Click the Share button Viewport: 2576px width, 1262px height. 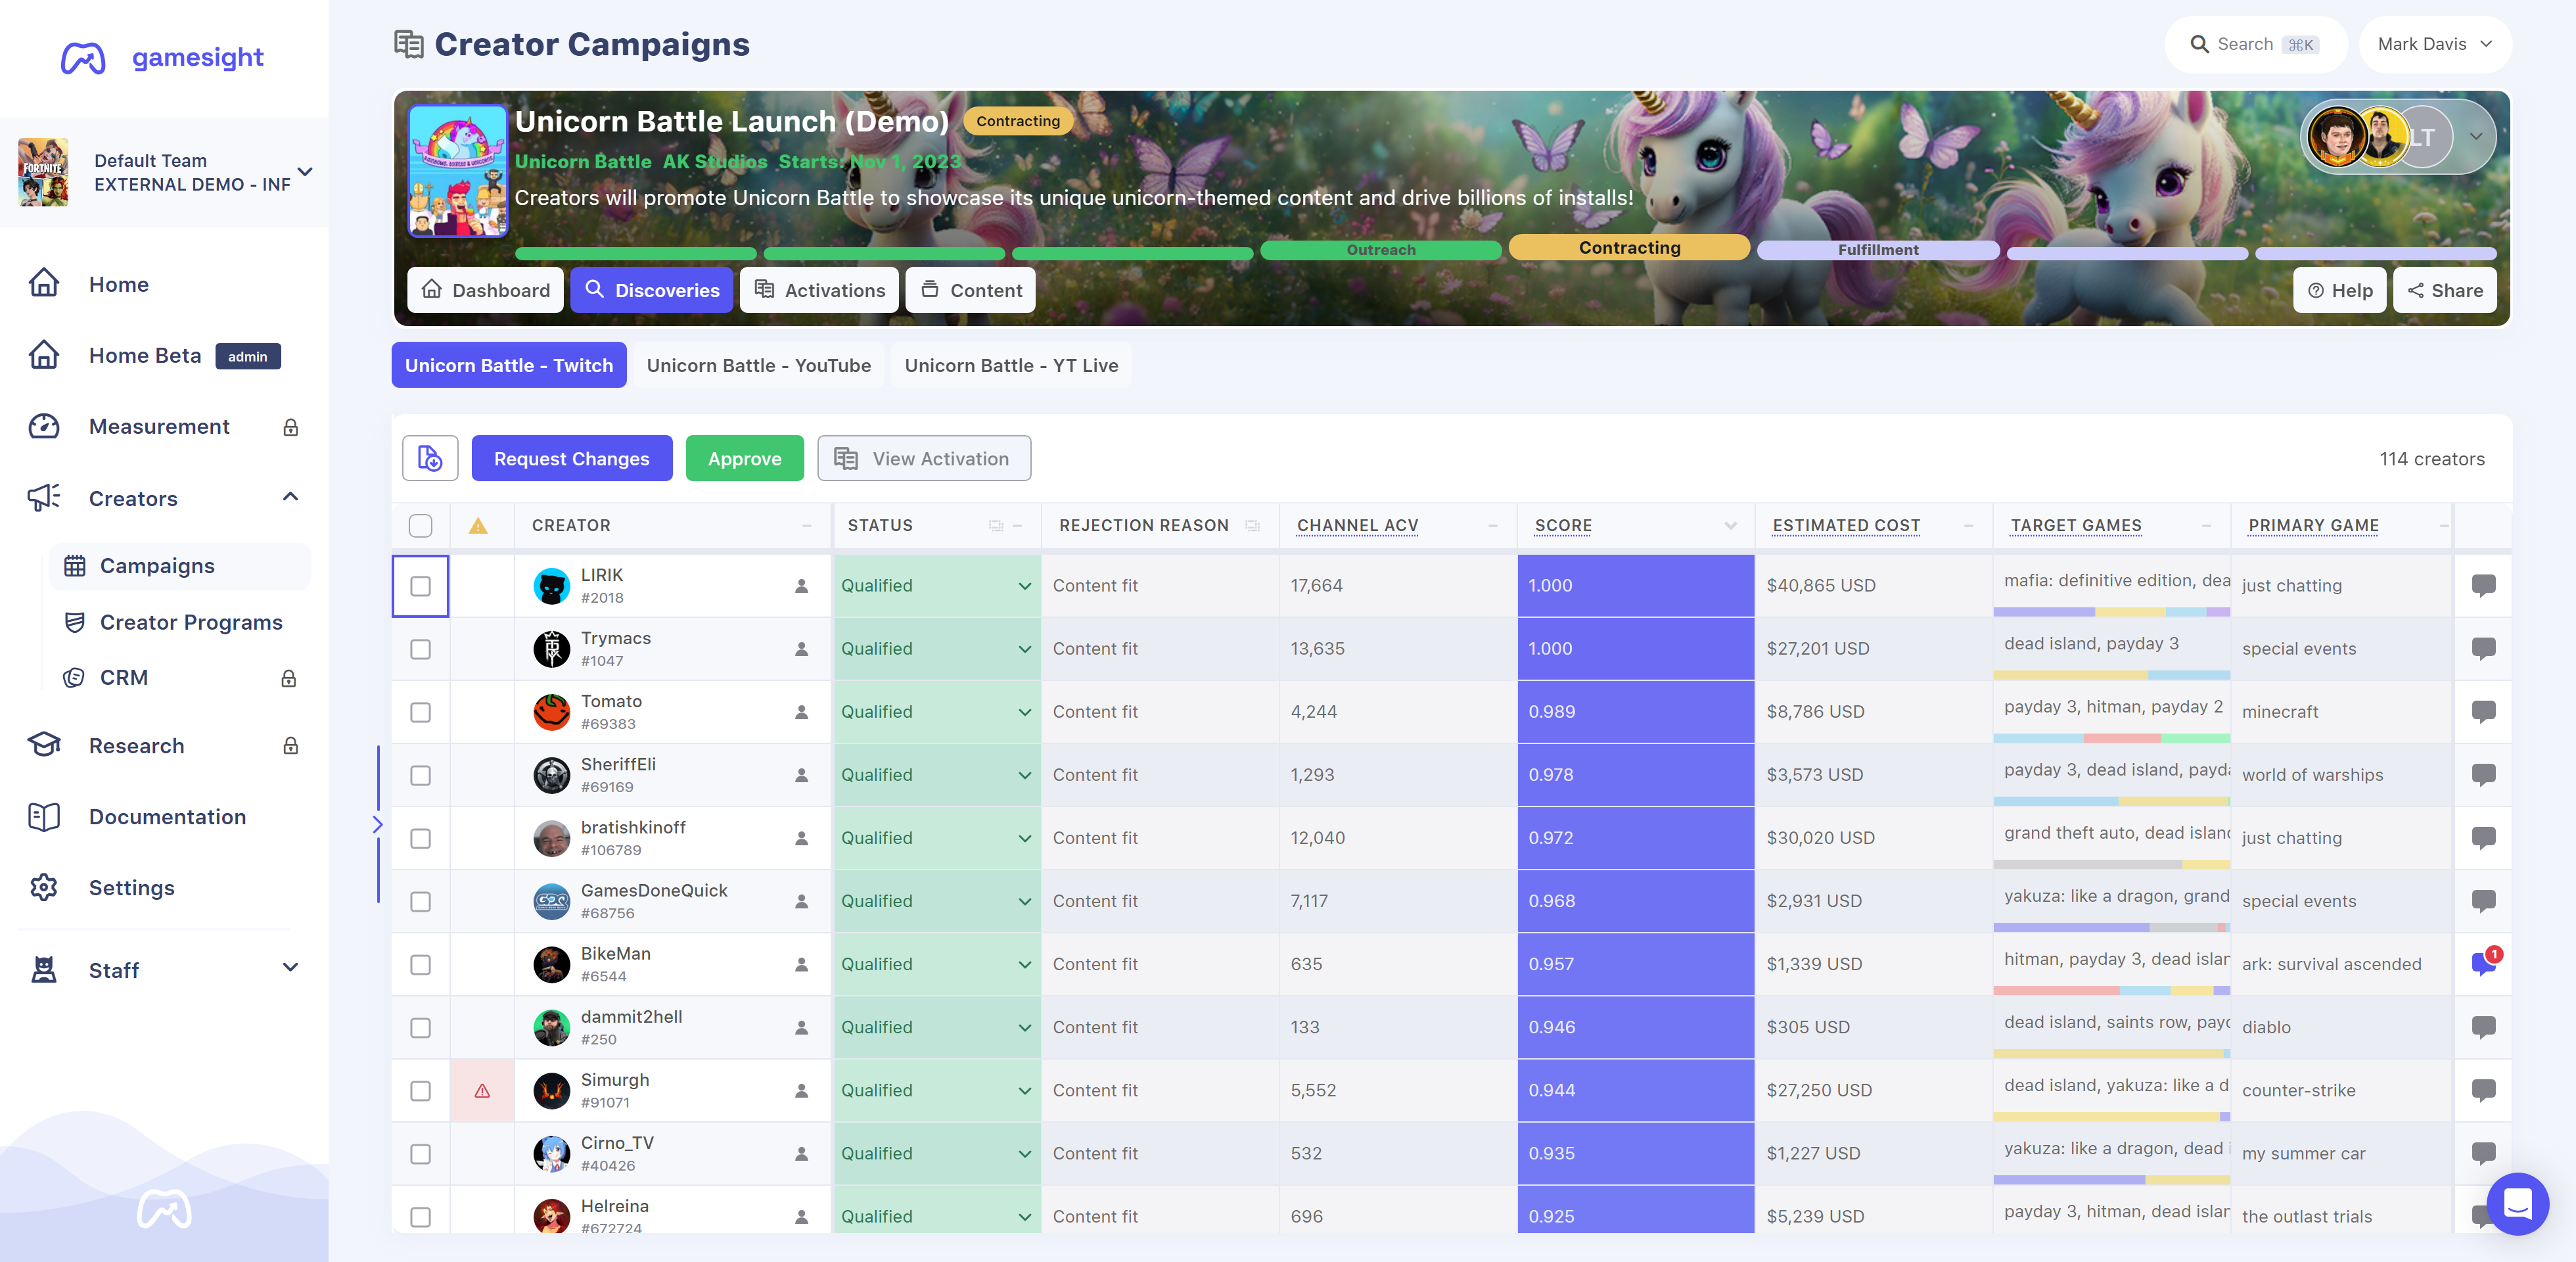2444,290
